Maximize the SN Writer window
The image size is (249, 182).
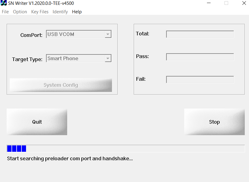tap(226, 3)
